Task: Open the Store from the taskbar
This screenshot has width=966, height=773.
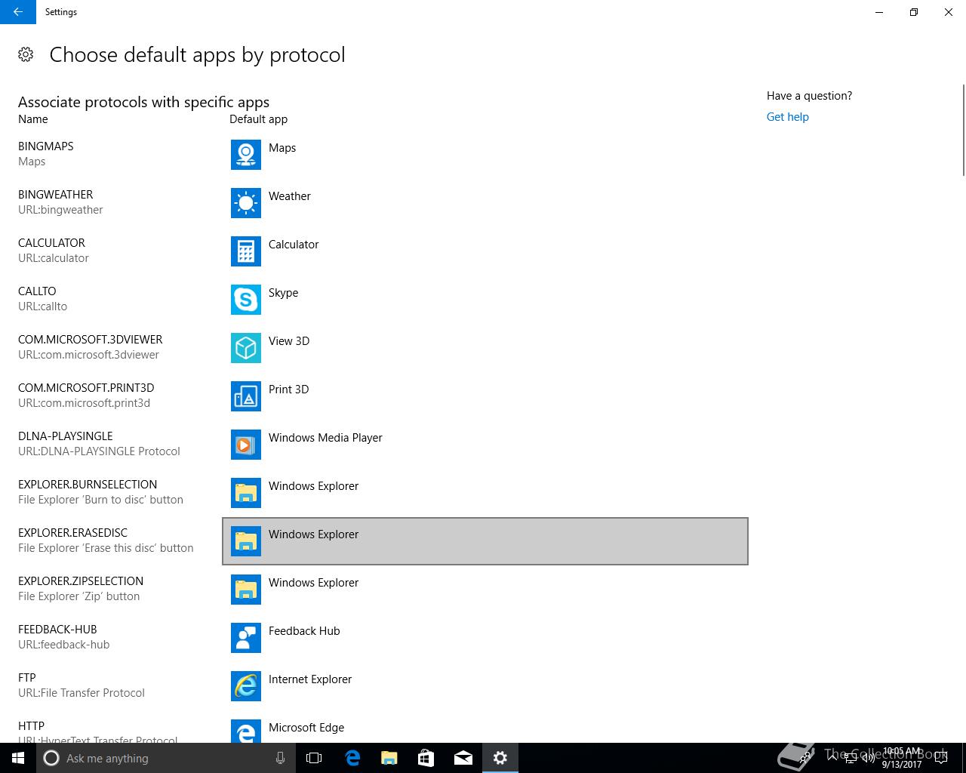Action: click(x=426, y=758)
